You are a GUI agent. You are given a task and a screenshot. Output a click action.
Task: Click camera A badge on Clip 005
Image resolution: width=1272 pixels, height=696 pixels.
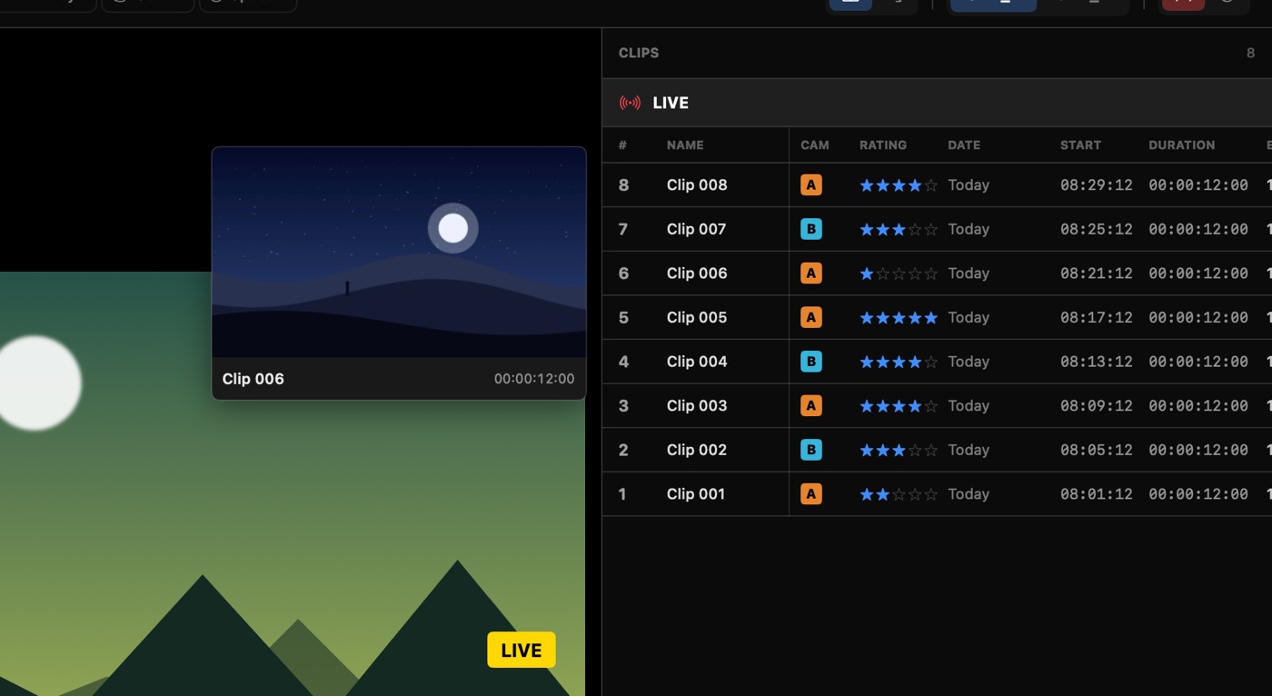[811, 317]
